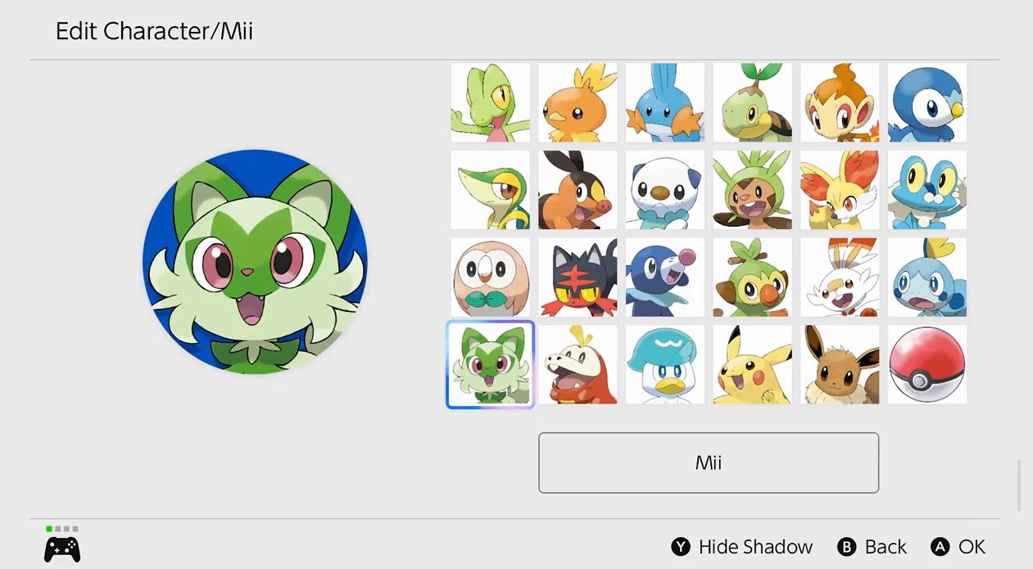Pick the Froakie character icon
1033x569 pixels.
(x=927, y=190)
